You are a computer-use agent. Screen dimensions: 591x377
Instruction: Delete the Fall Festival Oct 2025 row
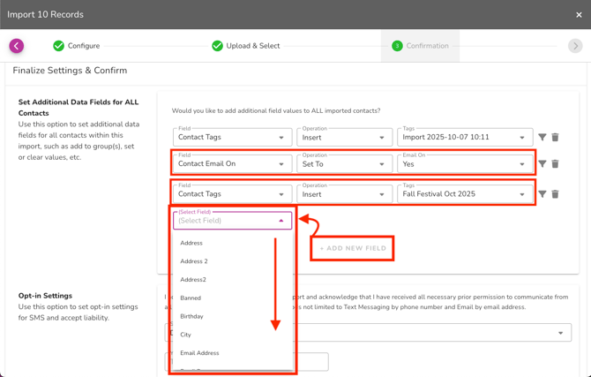tap(555, 194)
